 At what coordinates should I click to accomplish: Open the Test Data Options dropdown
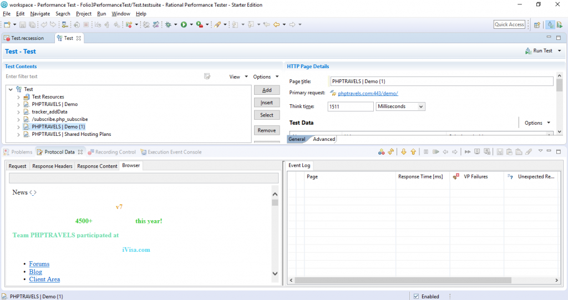point(537,123)
